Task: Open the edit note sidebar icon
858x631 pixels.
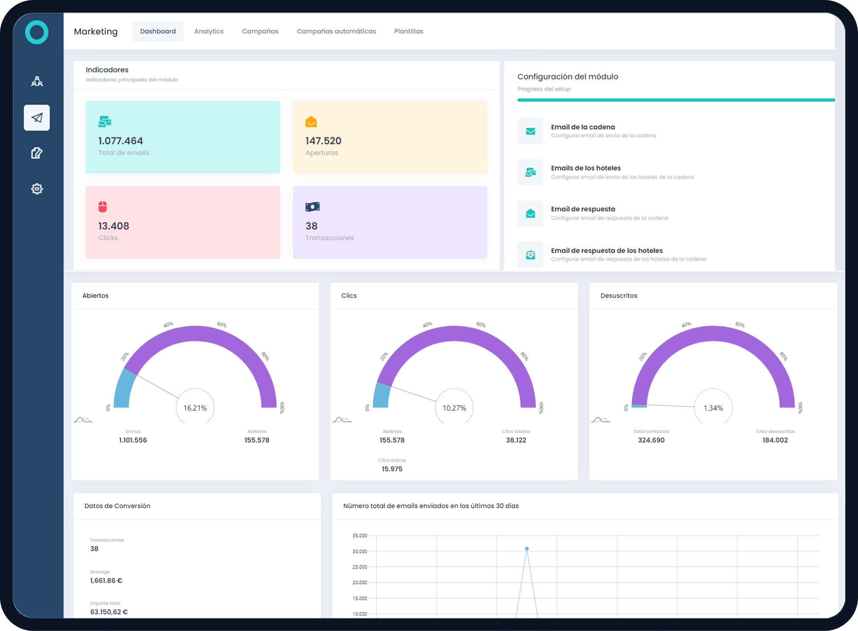Action: pos(37,153)
